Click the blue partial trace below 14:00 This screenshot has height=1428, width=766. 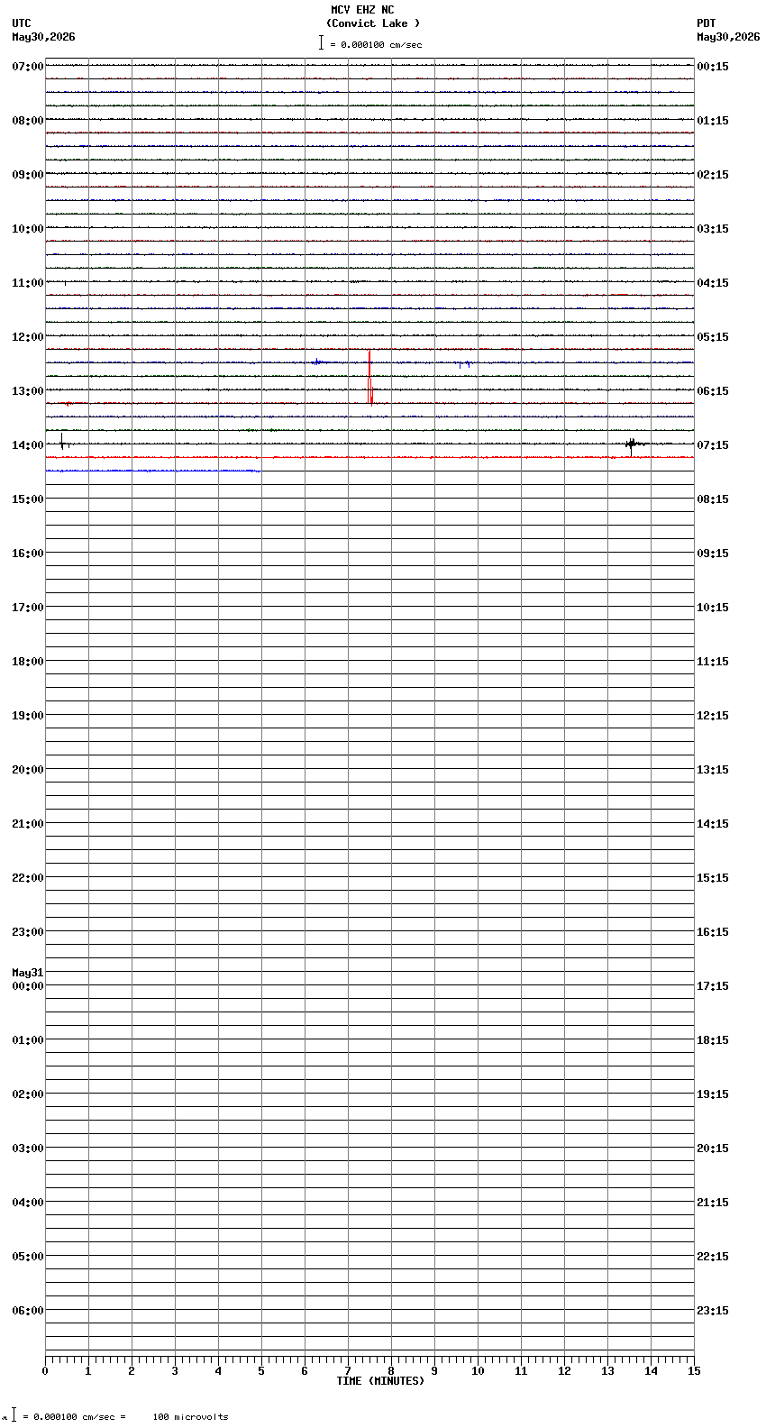153,471
